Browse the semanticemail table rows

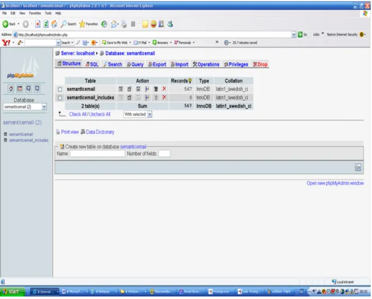pyautogui.click(x=121, y=89)
